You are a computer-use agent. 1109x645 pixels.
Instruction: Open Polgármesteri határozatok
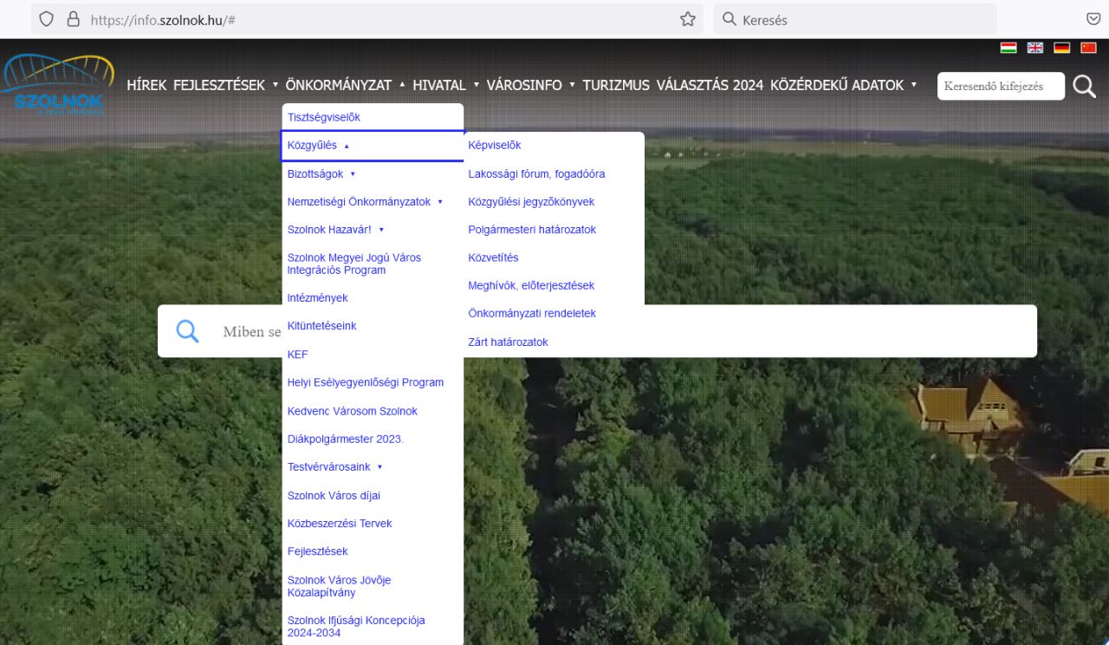click(532, 230)
